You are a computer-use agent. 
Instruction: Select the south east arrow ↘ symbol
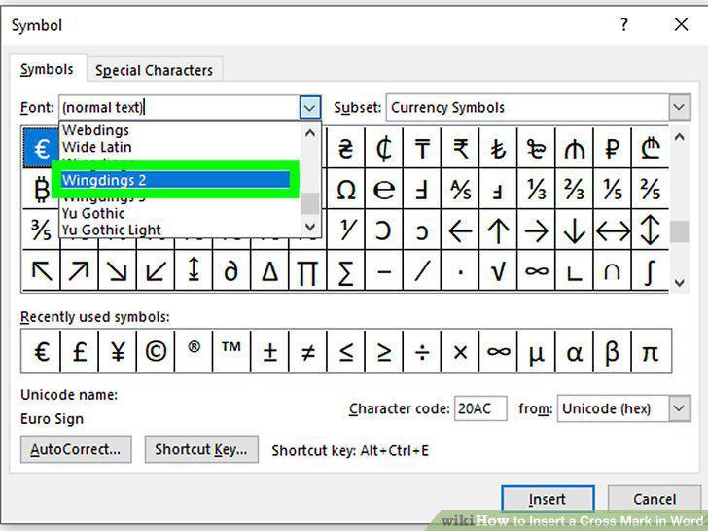(x=117, y=271)
